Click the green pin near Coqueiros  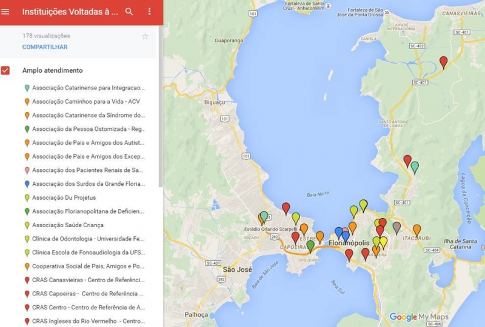[310, 246]
